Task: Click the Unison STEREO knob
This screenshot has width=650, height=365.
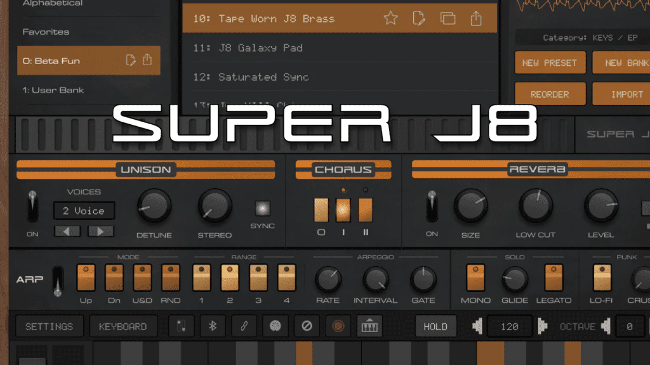Action: point(215,206)
